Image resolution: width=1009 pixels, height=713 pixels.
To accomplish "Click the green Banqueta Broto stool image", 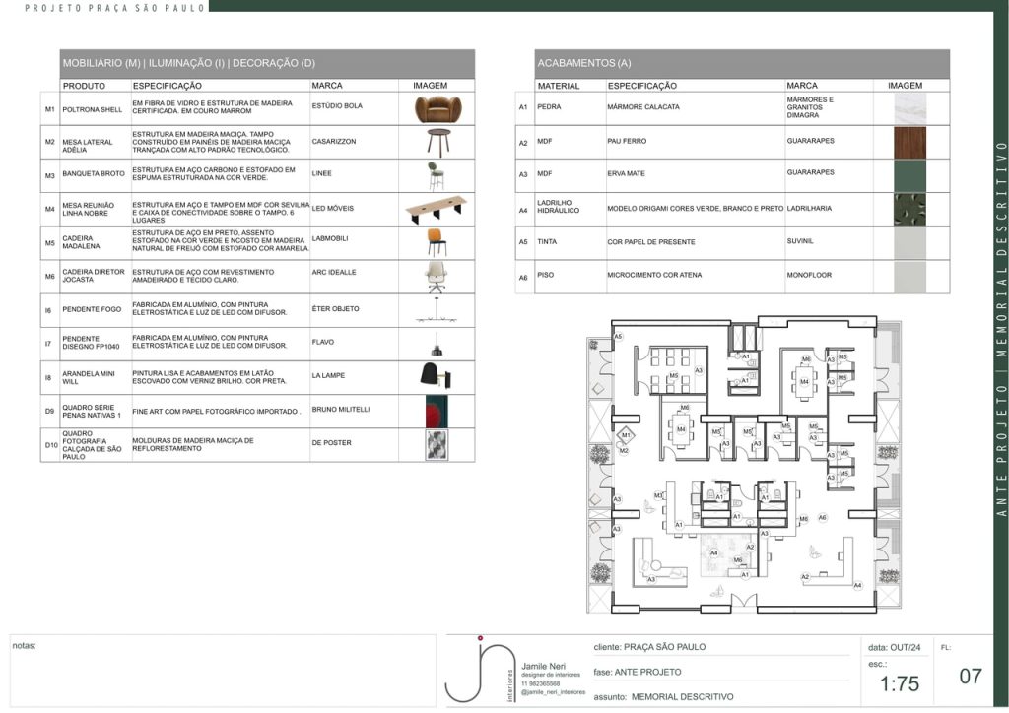I will (435, 175).
